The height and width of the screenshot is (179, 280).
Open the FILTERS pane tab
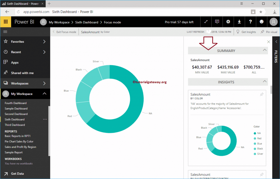click(276, 57)
